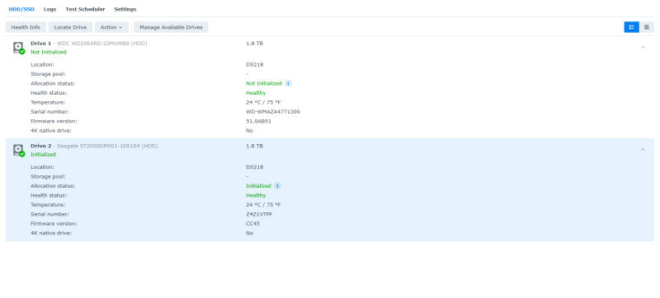Select the Drive 1 WDC WD20EARS title
The image size is (660, 298).
(89, 44)
